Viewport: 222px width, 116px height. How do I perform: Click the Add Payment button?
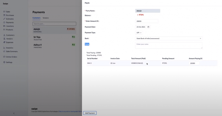[90, 113]
